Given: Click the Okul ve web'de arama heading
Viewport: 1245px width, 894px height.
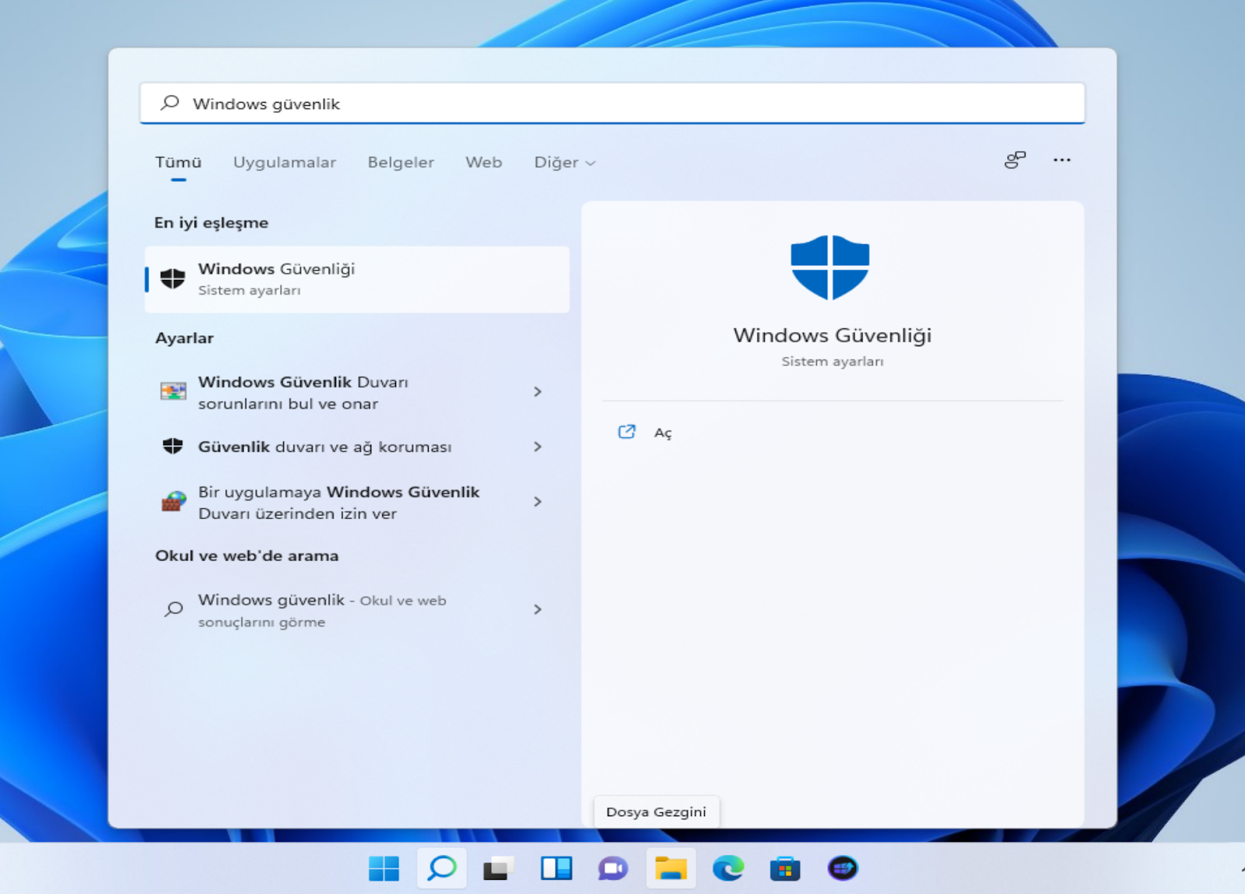Looking at the screenshot, I should [x=247, y=556].
